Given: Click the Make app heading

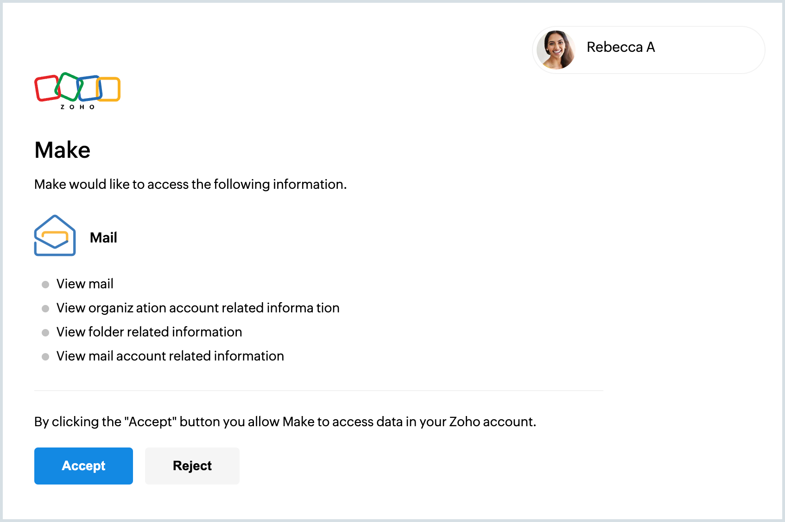Looking at the screenshot, I should click(x=63, y=150).
